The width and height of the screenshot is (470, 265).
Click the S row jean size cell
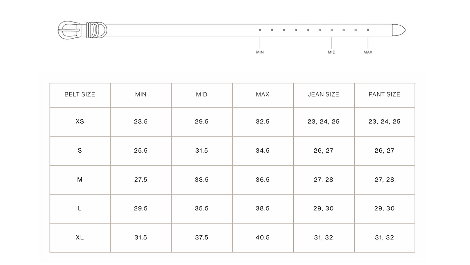click(324, 151)
